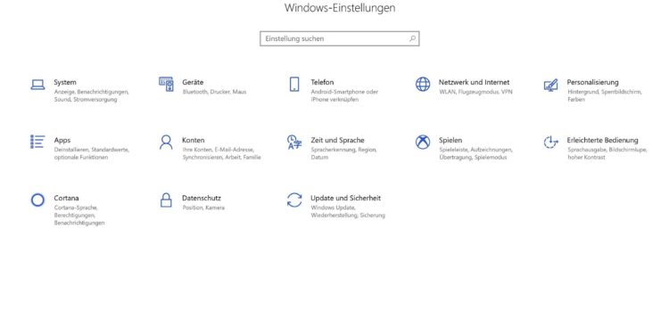Click 'Spracherkennung, Region, Datum' description
This screenshot has width=669, height=334.
[x=343, y=153]
